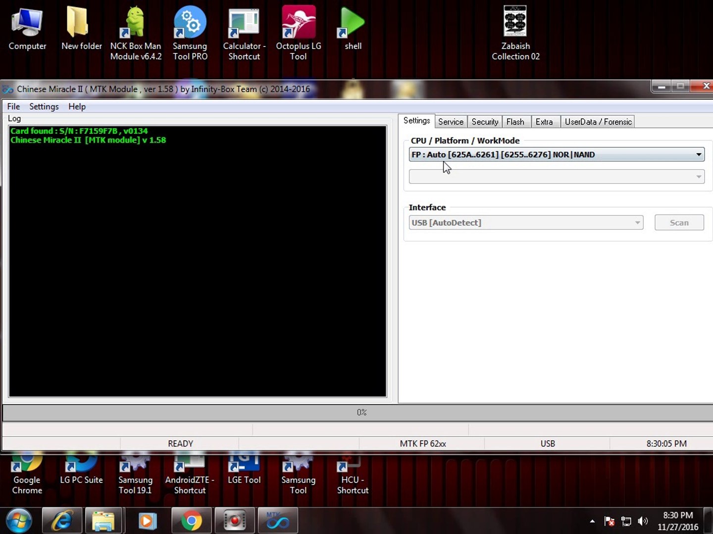The height and width of the screenshot is (534, 713).
Task: Select the shell desktop shortcut
Action: click(x=353, y=29)
